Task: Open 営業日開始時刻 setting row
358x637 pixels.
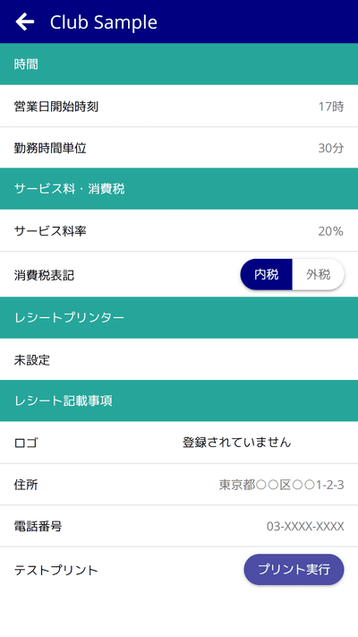Action: pos(179,107)
